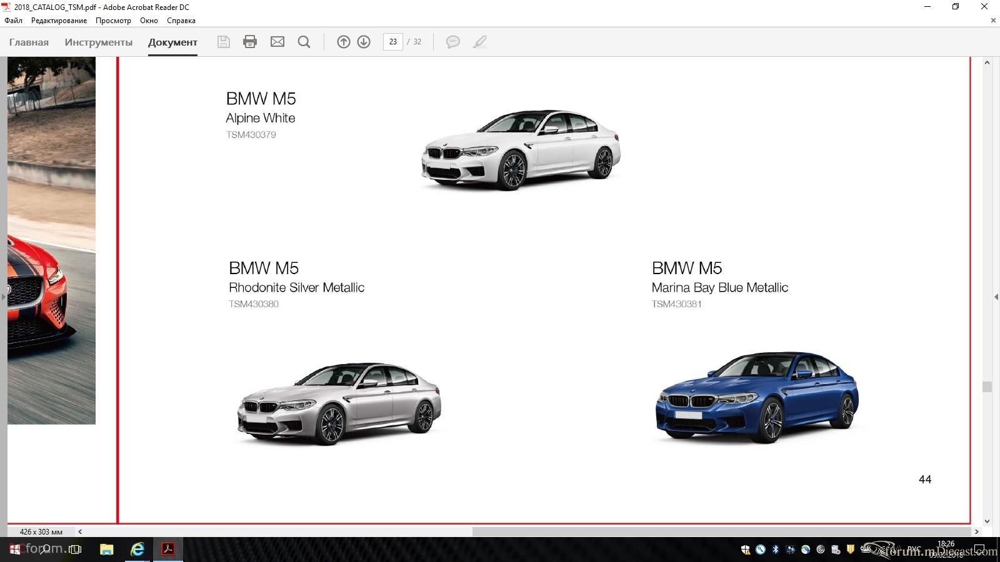Open Internet Explorer from the taskbar

[x=137, y=550]
